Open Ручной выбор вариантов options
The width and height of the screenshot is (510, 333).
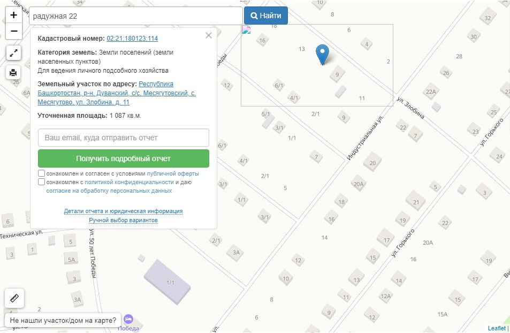[123, 220]
